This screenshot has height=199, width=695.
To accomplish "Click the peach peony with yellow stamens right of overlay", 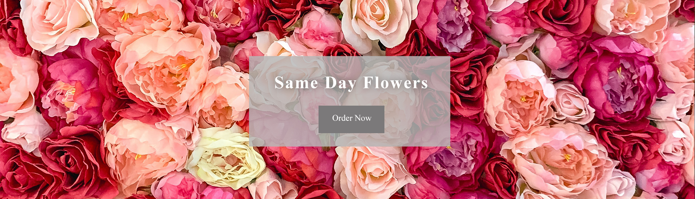I will click(519, 98).
